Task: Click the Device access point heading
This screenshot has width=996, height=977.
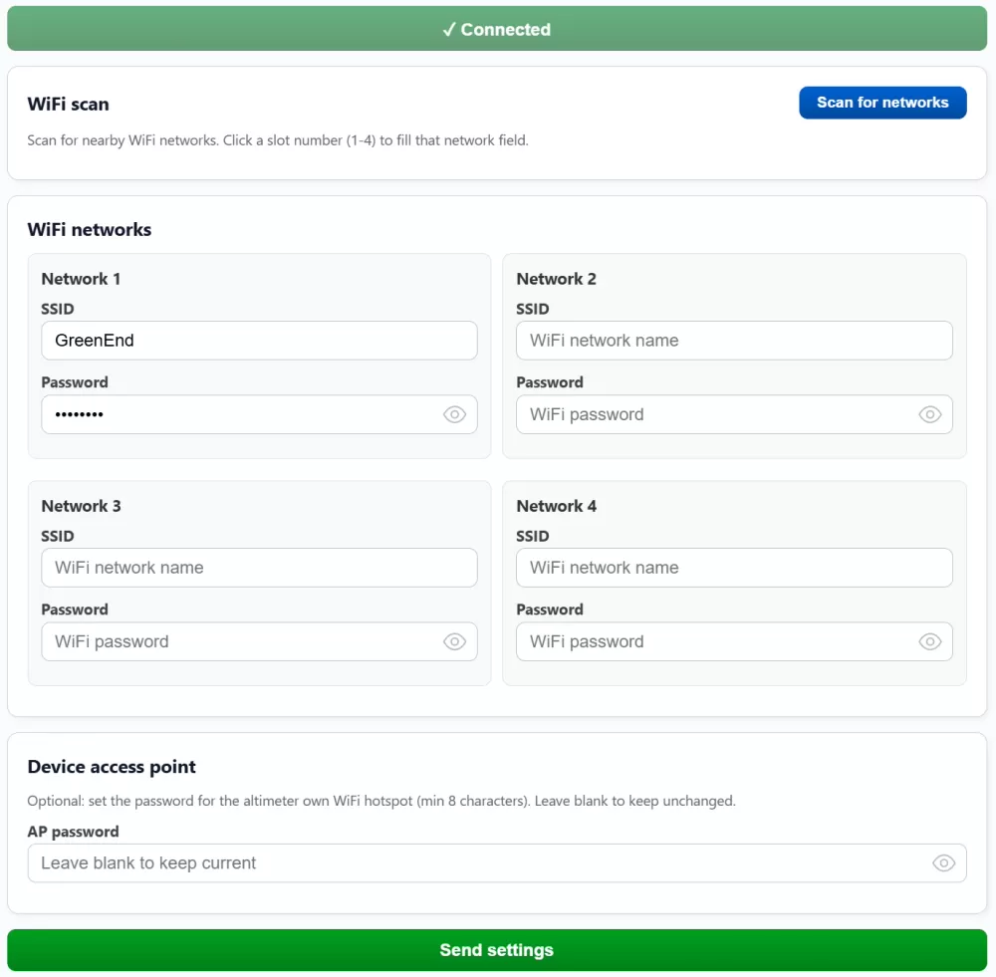Action: (112, 767)
